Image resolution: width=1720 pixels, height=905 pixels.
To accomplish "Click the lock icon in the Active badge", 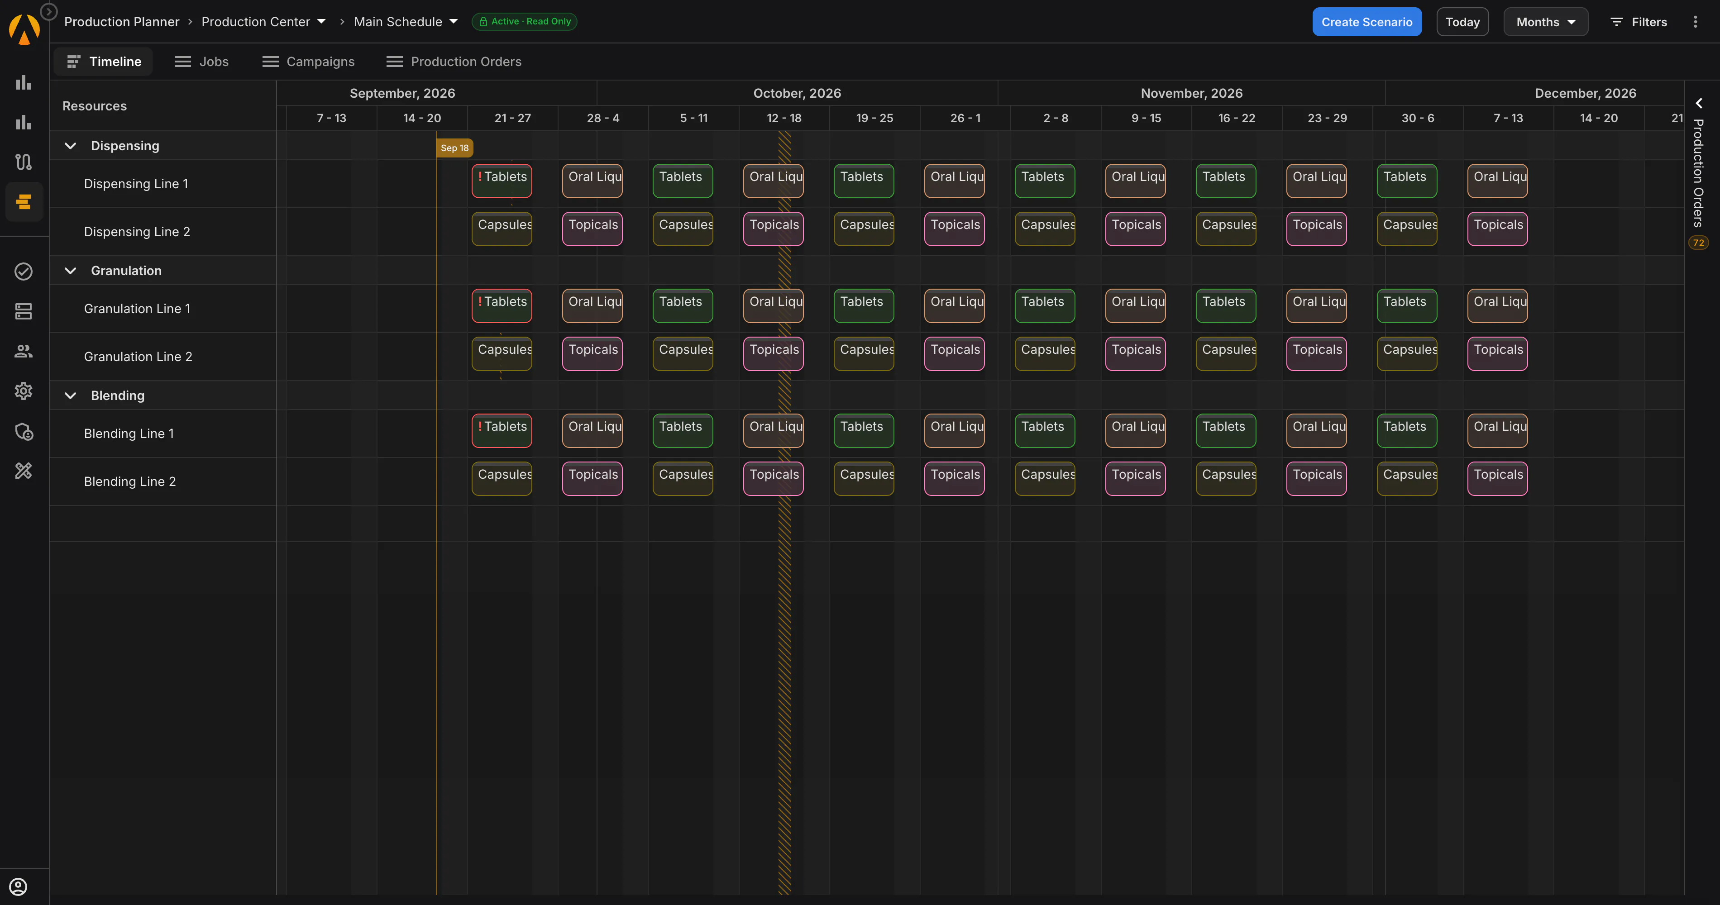I will point(483,21).
